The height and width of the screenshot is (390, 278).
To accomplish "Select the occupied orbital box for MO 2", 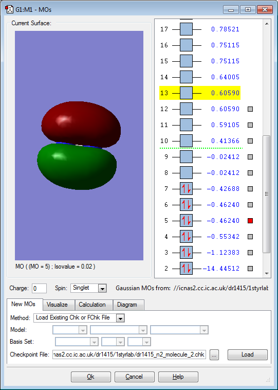I will (x=186, y=269).
